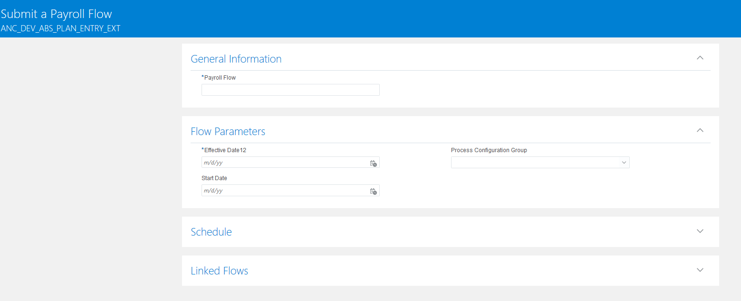Select the Process Configuration Group combo box field

pyautogui.click(x=535, y=163)
